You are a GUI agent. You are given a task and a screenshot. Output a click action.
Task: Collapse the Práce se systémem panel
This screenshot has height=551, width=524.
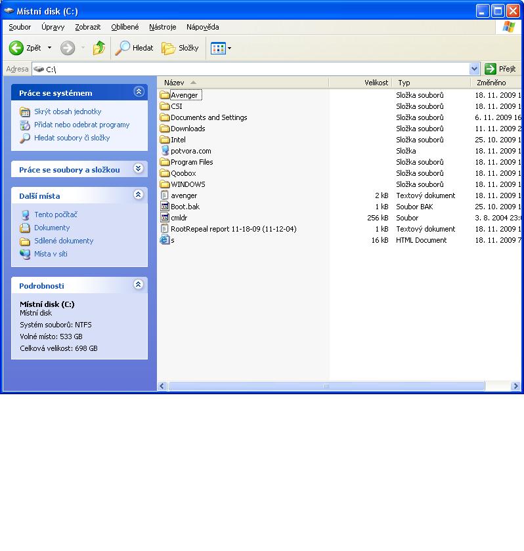(138, 92)
